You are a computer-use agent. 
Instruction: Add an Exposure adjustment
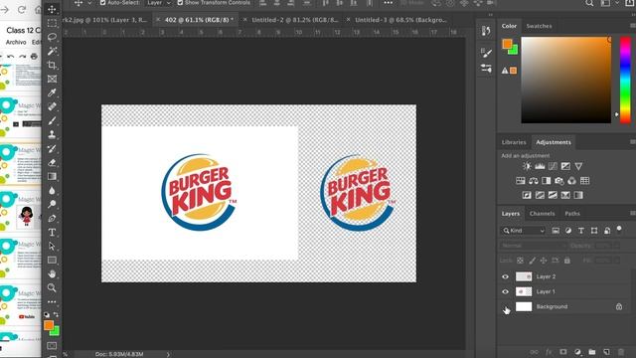[x=565, y=166]
